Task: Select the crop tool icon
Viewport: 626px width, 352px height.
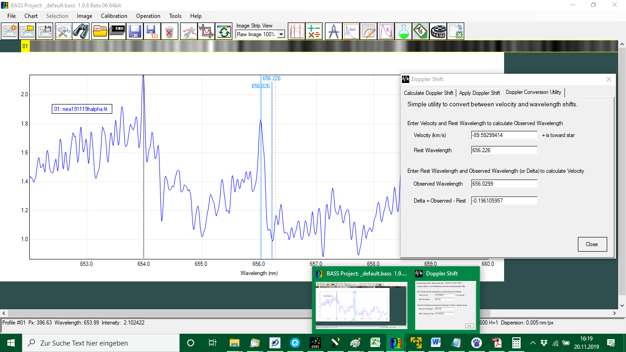Action: pyautogui.click(x=206, y=31)
